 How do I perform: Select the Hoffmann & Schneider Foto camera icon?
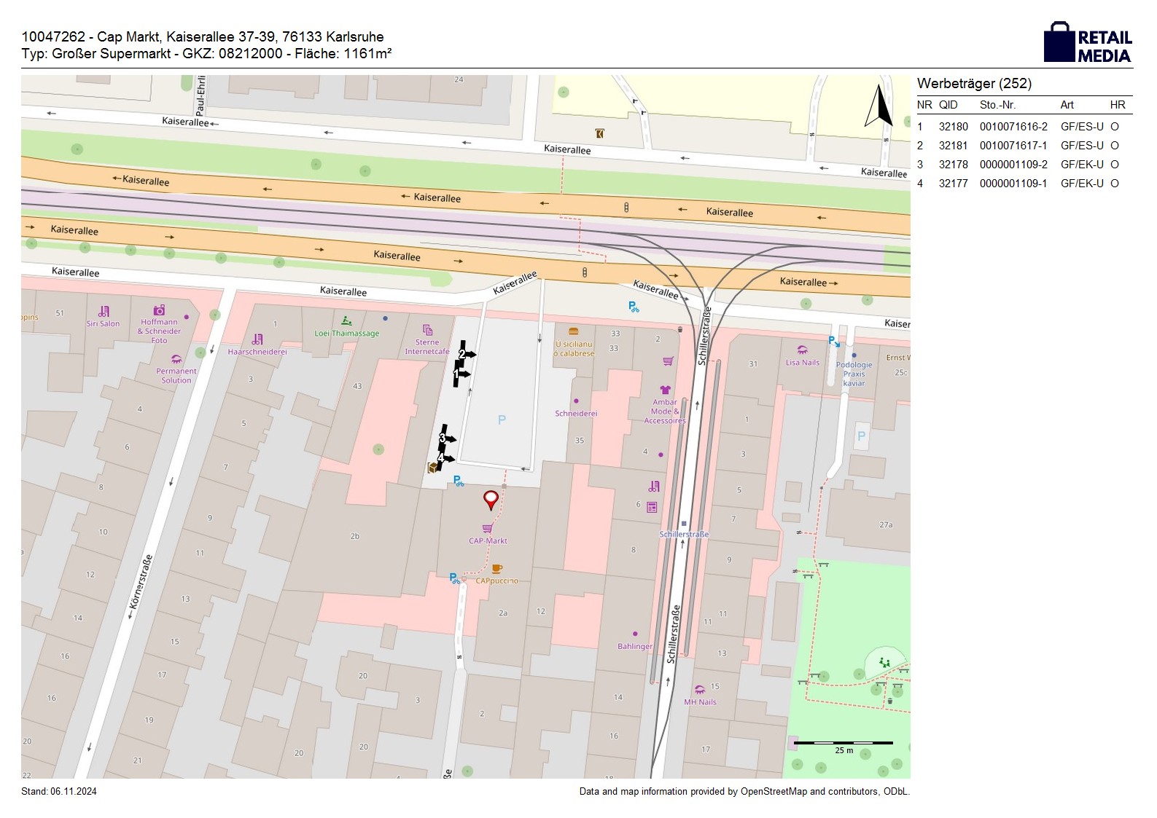point(159,310)
